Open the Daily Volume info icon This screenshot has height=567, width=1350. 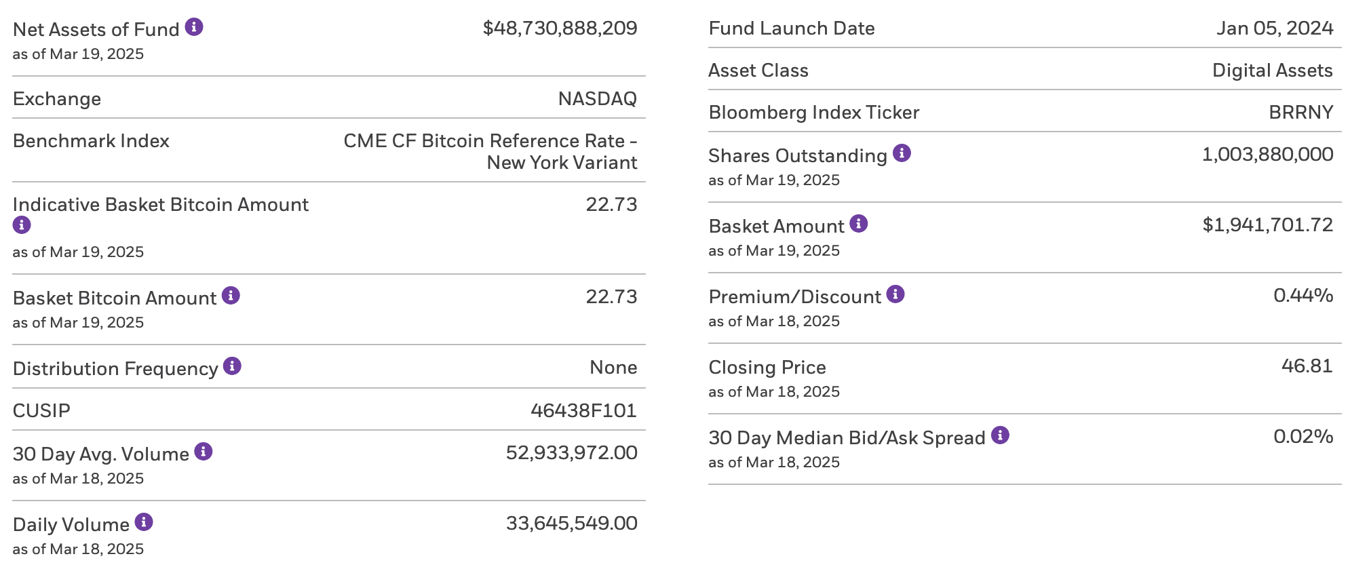pos(144,522)
